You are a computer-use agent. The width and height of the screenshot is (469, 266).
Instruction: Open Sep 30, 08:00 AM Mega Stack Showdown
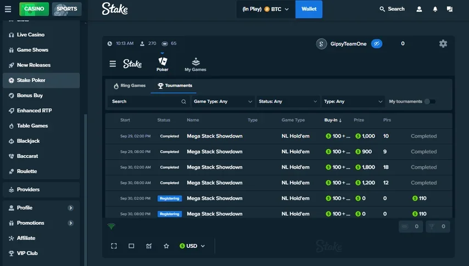pos(278,183)
